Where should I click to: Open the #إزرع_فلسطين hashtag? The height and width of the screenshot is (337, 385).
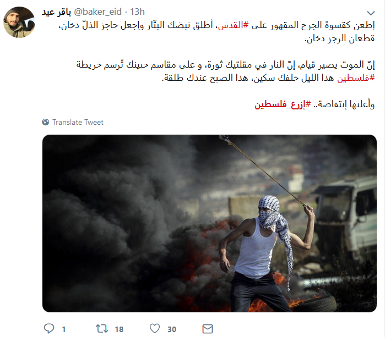click(283, 104)
